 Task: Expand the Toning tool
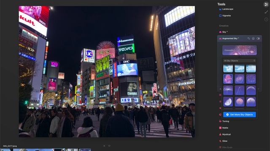click(x=226, y=121)
